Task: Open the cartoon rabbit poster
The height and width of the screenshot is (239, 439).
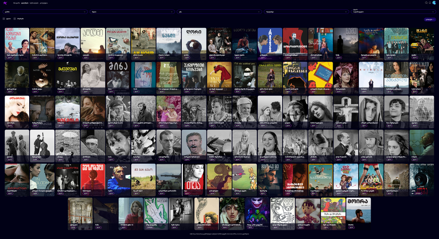Action: (x=244, y=179)
